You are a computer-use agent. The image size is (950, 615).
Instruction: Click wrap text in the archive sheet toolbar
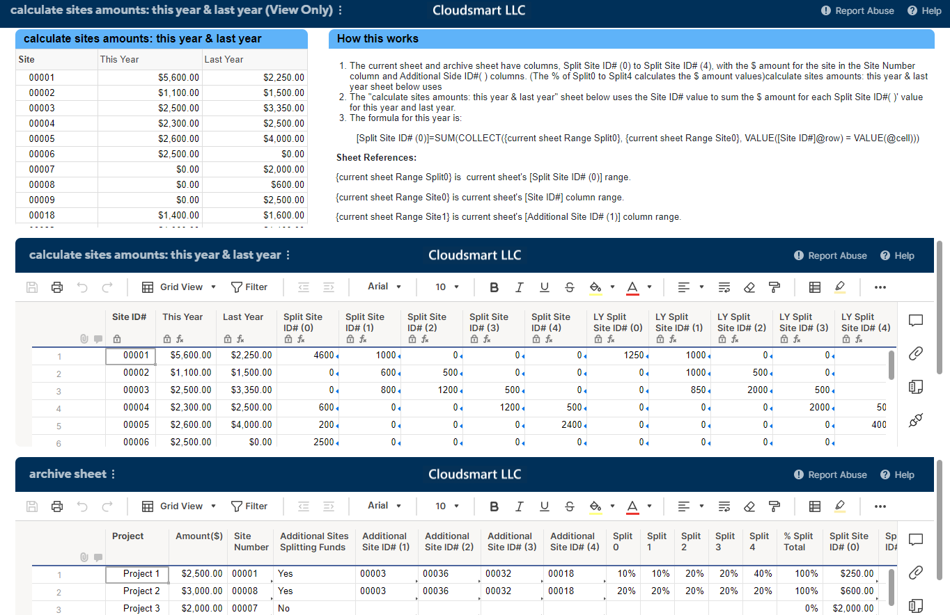click(x=724, y=506)
